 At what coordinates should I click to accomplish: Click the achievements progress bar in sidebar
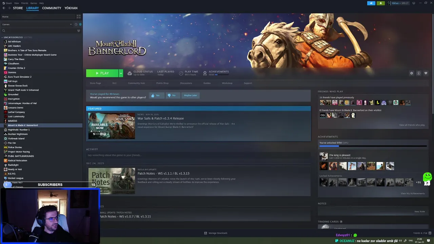pyautogui.click(x=373, y=146)
